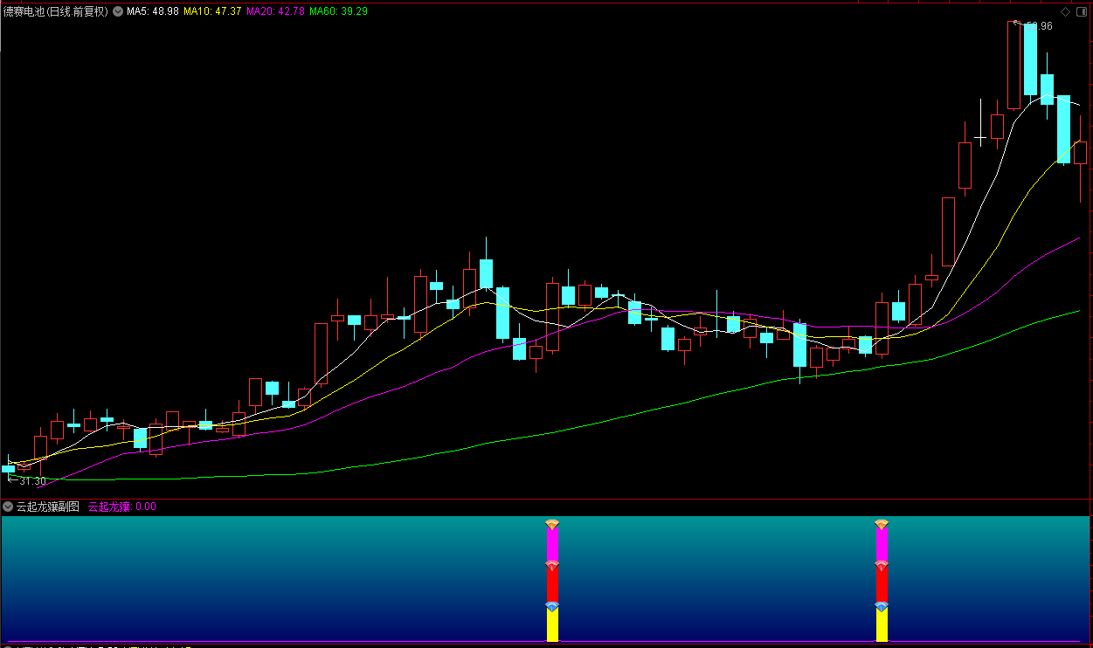The height and width of the screenshot is (648, 1093).
Task: Select the yellow segment of the right signal bar
Action: [882, 626]
